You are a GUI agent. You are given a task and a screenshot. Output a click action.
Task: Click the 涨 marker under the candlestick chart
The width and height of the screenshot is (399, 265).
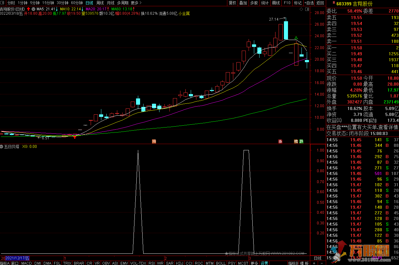coord(280,141)
